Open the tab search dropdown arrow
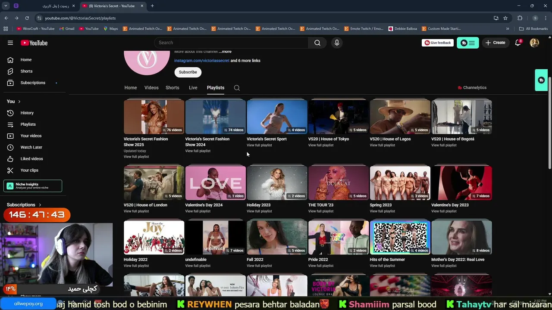Image resolution: width=552 pixels, height=310 pixels. pyautogui.click(x=6, y=6)
